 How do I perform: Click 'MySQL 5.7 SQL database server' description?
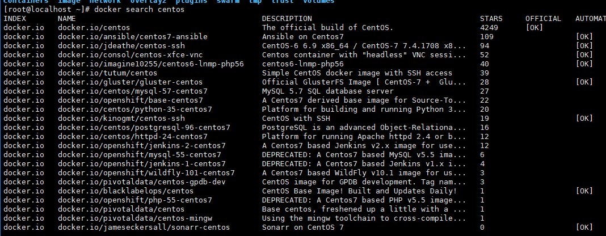[x=328, y=91]
